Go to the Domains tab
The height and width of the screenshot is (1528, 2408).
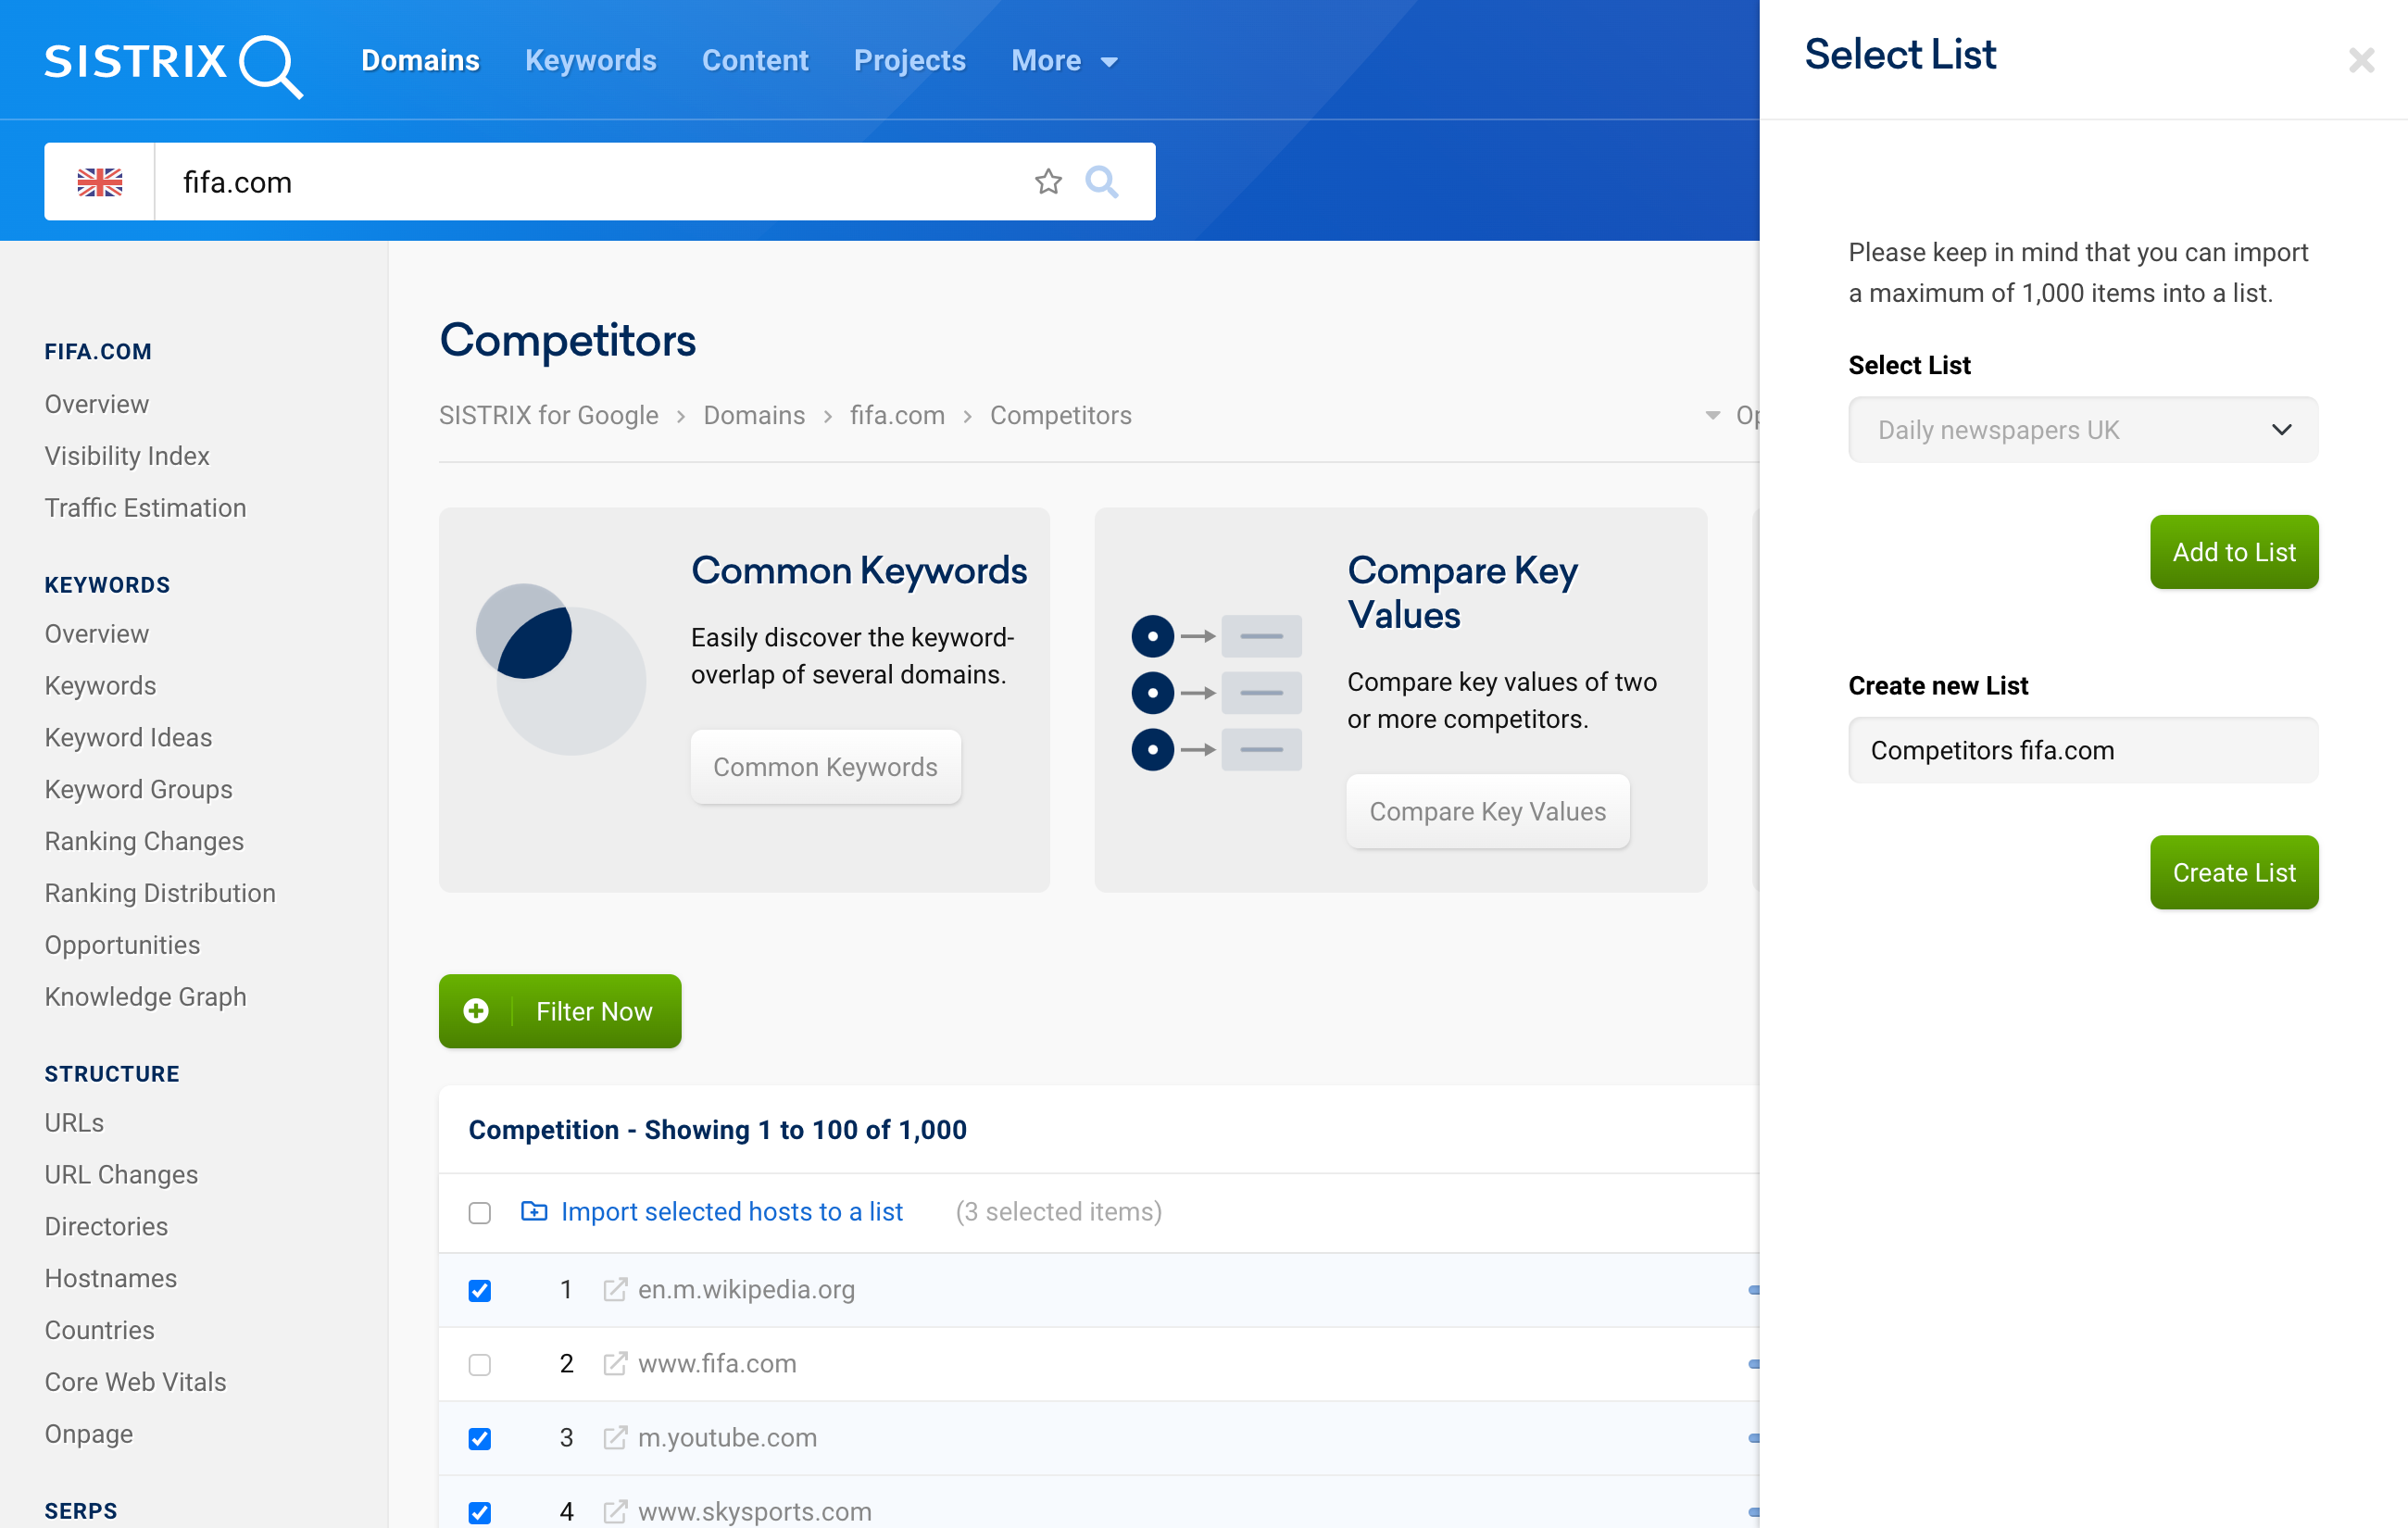point(420,61)
